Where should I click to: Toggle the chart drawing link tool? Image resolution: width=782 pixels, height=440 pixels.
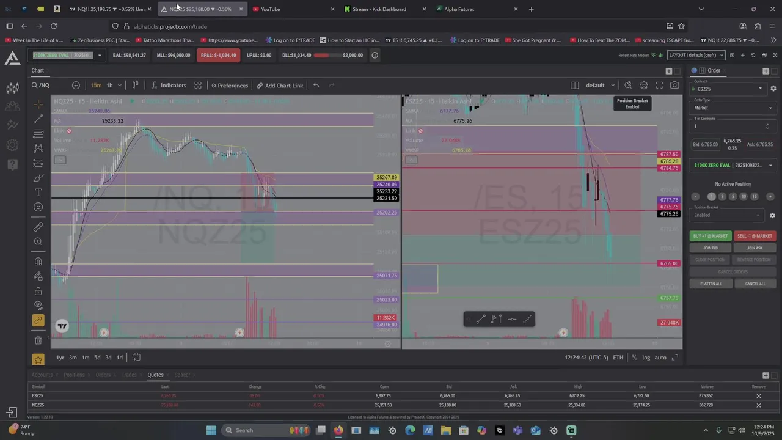tap(38, 320)
